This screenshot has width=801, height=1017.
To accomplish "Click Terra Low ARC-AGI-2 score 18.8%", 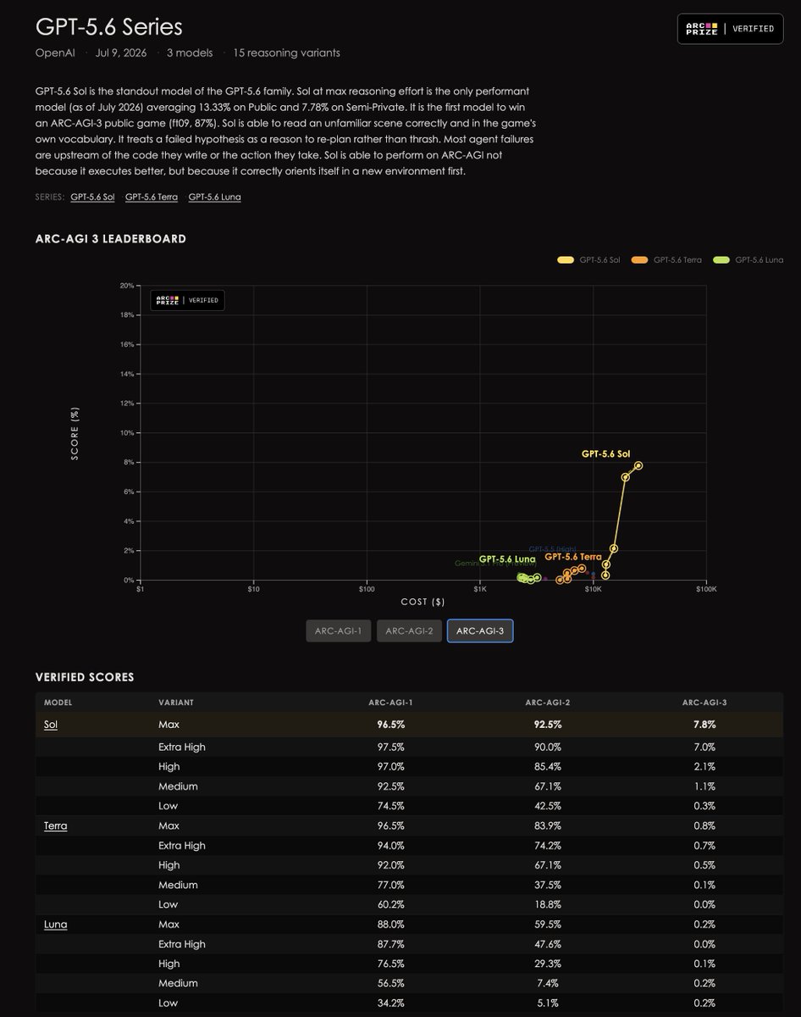I will click(548, 904).
